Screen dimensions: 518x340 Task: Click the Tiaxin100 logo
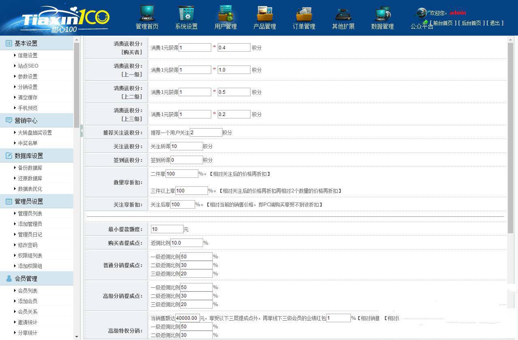[x=65, y=19]
